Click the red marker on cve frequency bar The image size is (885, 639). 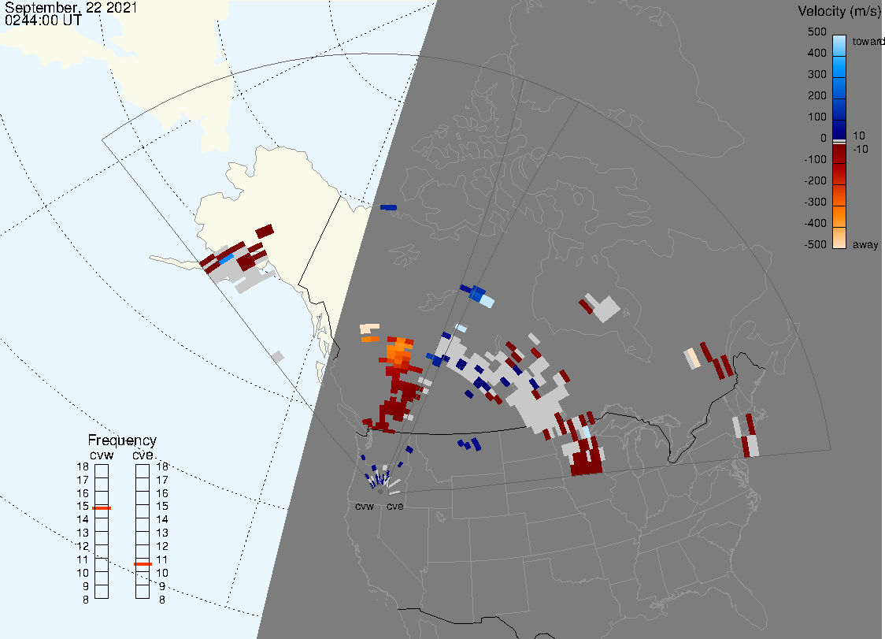[x=143, y=564]
